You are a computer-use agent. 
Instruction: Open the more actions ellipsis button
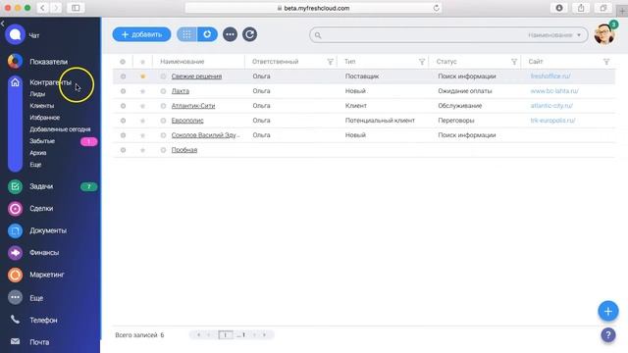[x=230, y=34]
